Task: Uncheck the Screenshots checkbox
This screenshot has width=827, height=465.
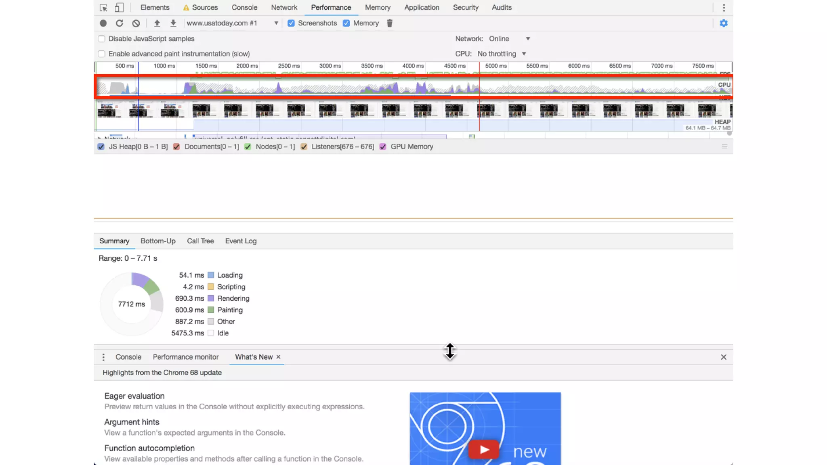Action: (x=291, y=23)
